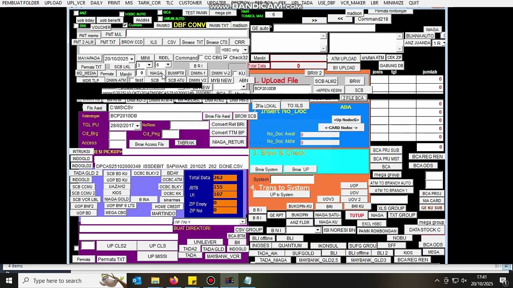The height and width of the screenshot is (288, 513).
Task: Click the Brow File Awal button
Action: pos(218,116)
